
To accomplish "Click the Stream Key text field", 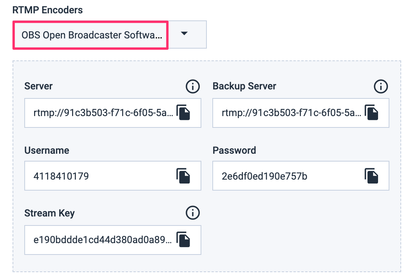I will click(98, 240).
